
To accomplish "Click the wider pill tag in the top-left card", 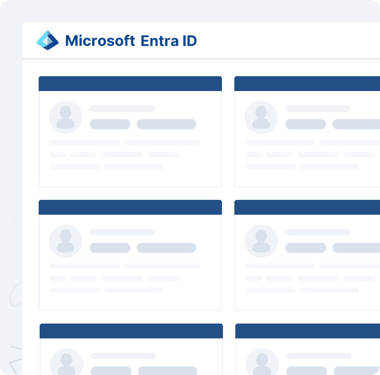I will click(166, 124).
